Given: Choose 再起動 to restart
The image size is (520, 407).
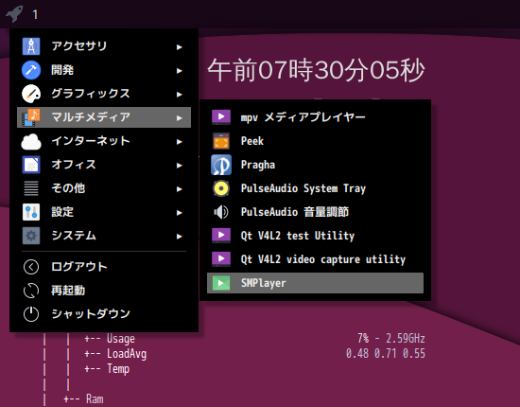Looking at the screenshot, I should pos(104,291).
